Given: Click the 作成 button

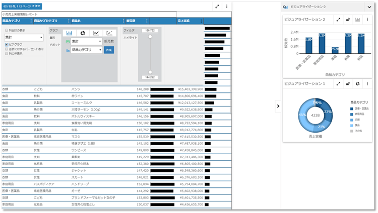Looking at the screenshot, I should tap(109, 50).
